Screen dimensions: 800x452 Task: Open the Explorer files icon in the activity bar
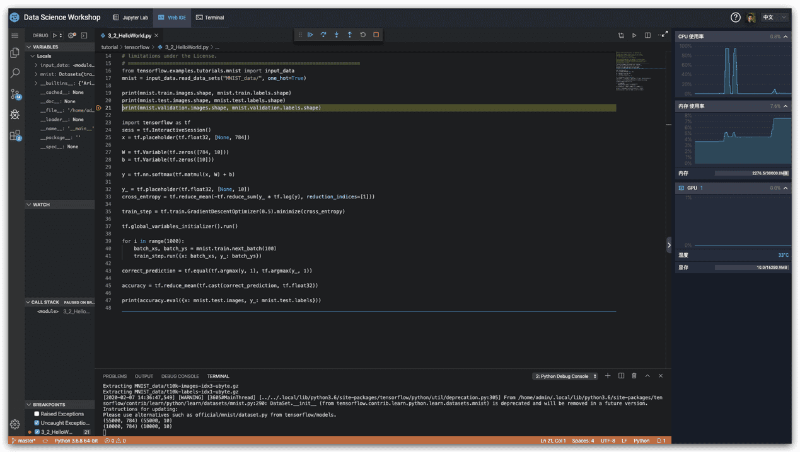[x=15, y=53]
